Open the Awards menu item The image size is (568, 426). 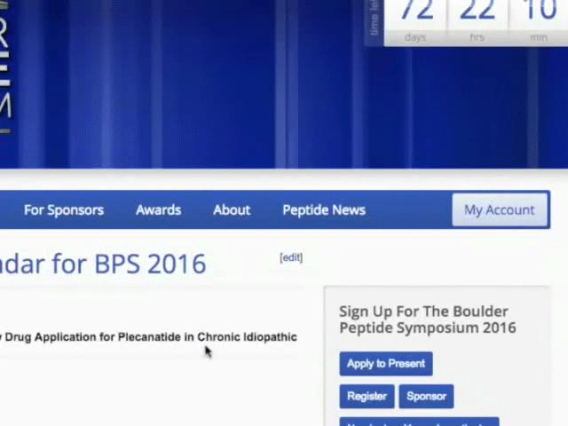pyautogui.click(x=158, y=210)
